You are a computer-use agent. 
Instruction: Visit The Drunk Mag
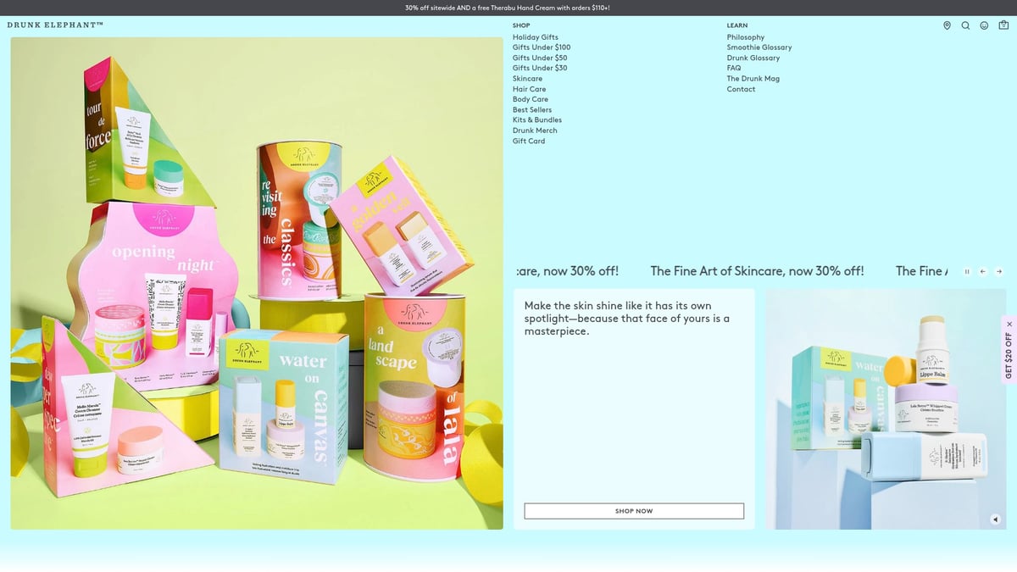pos(753,78)
